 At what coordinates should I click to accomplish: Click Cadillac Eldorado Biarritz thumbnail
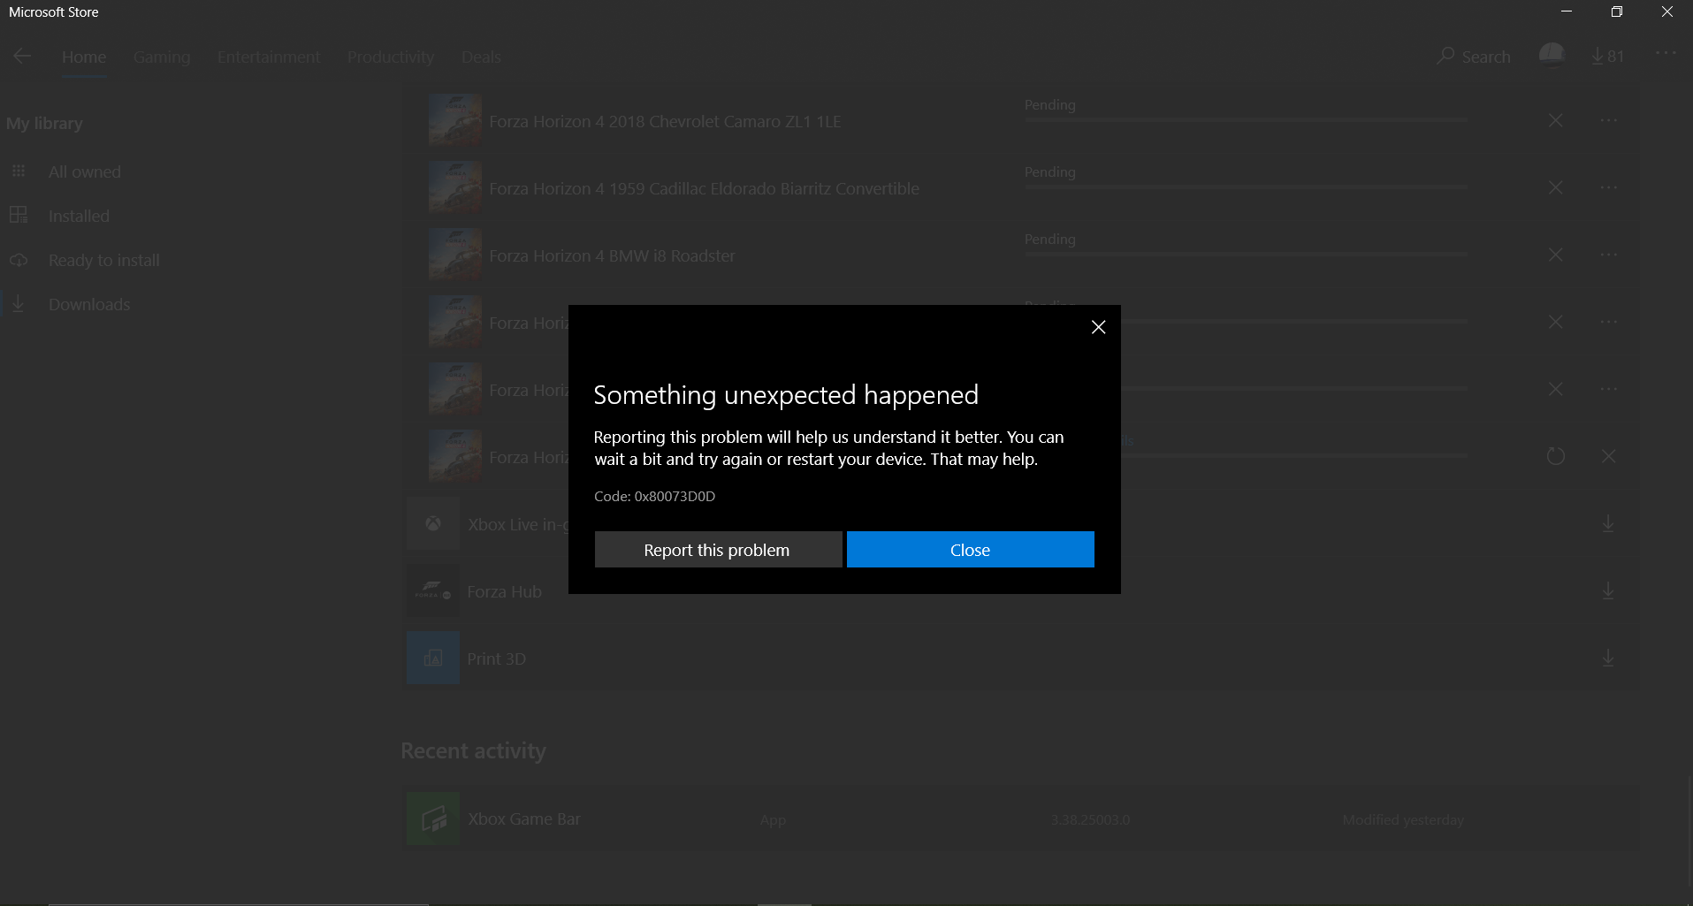coord(455,187)
